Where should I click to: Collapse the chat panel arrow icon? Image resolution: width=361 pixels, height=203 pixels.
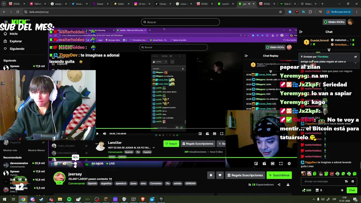point(301,32)
